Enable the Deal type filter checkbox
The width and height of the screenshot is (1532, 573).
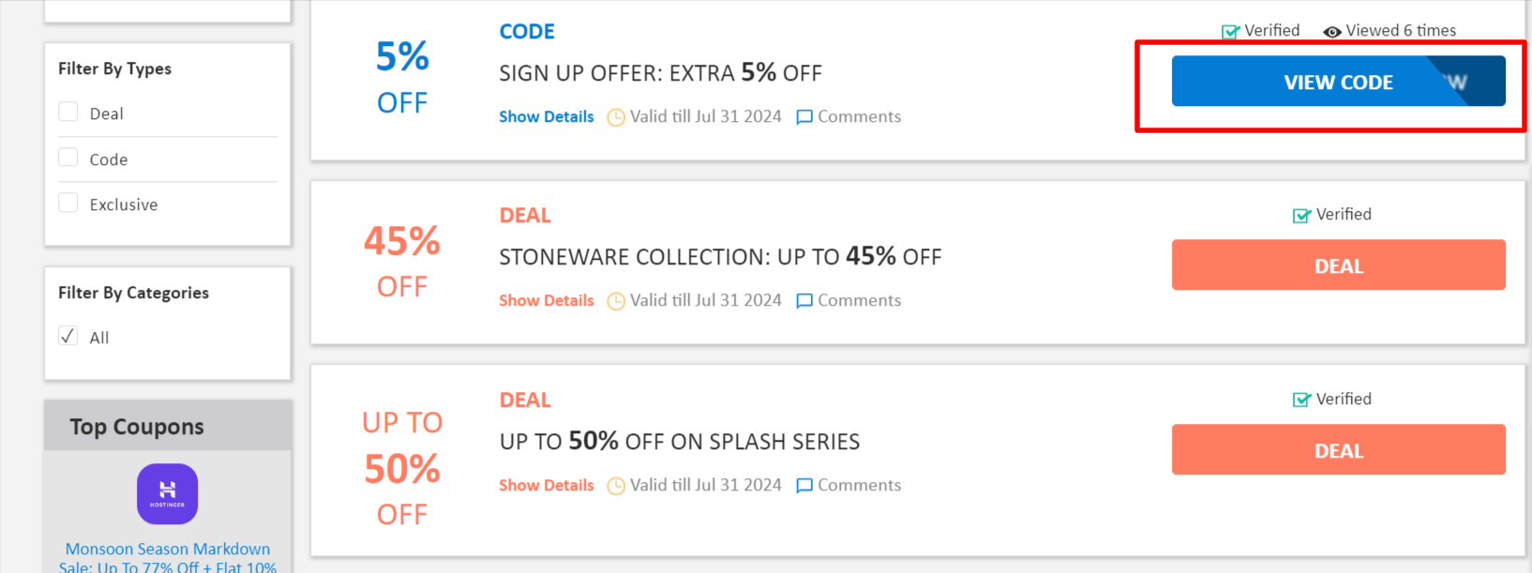point(68,113)
